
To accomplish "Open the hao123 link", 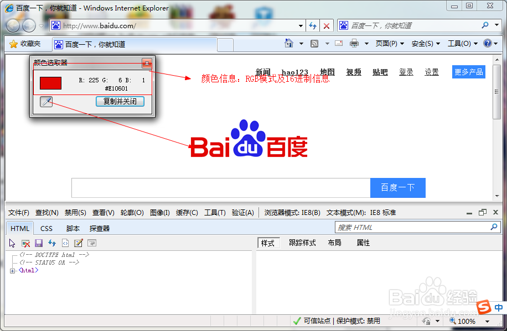I will click(x=295, y=72).
